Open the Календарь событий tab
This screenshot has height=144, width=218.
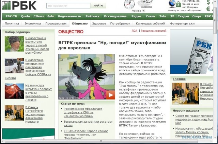[x=150, y=23]
